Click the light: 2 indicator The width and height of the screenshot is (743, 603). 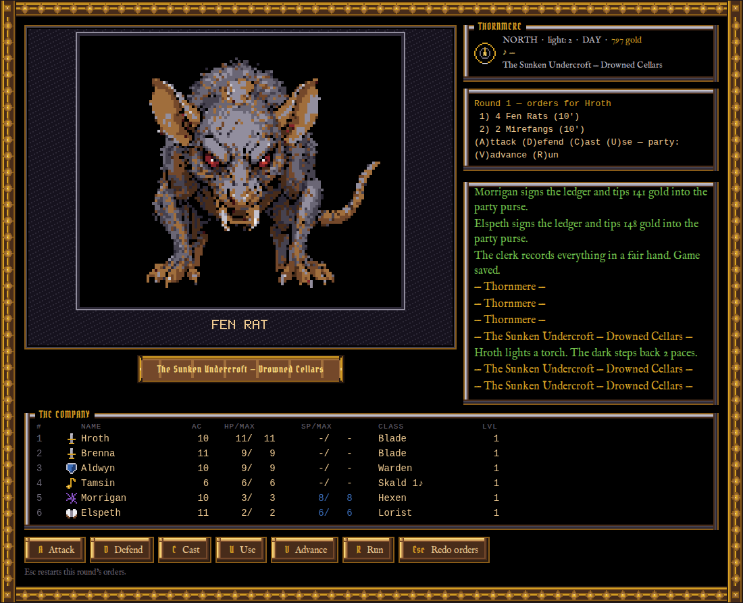(560, 41)
